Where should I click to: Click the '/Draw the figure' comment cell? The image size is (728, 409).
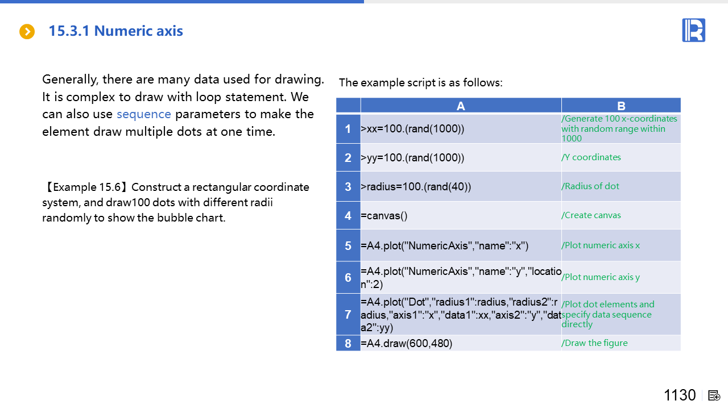pos(621,343)
